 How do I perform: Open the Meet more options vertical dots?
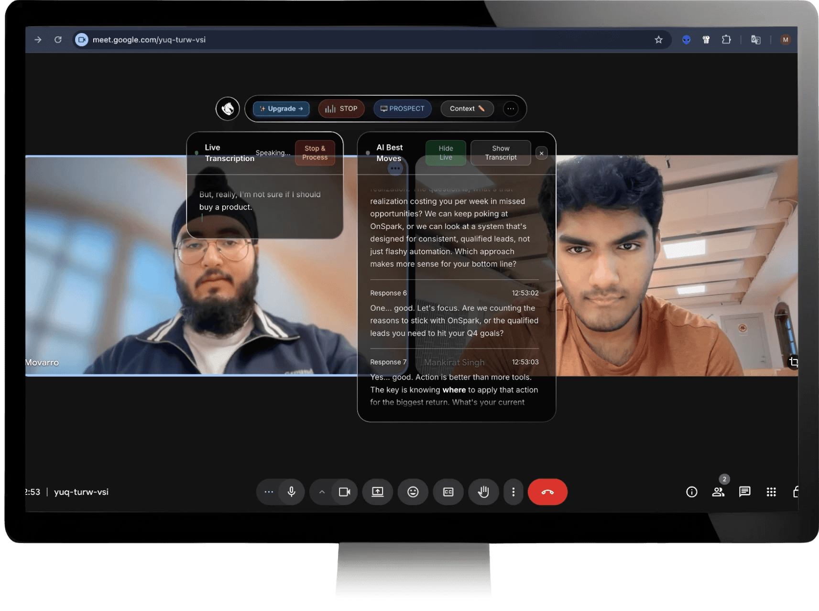coord(513,491)
